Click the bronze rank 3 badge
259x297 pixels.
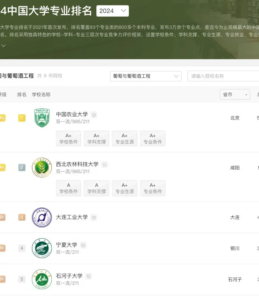tap(22, 217)
